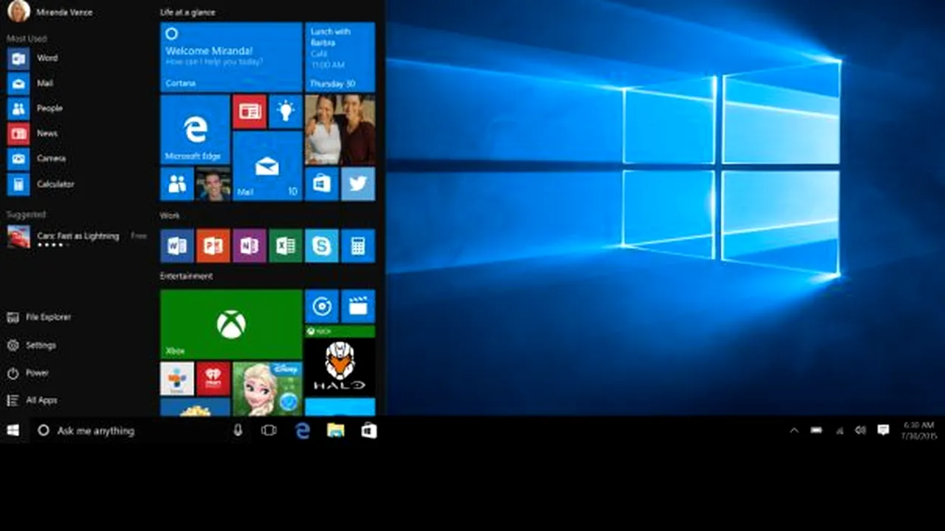This screenshot has height=531, width=945.
Task: Open the Photos tile showing two women
Action: (340, 129)
